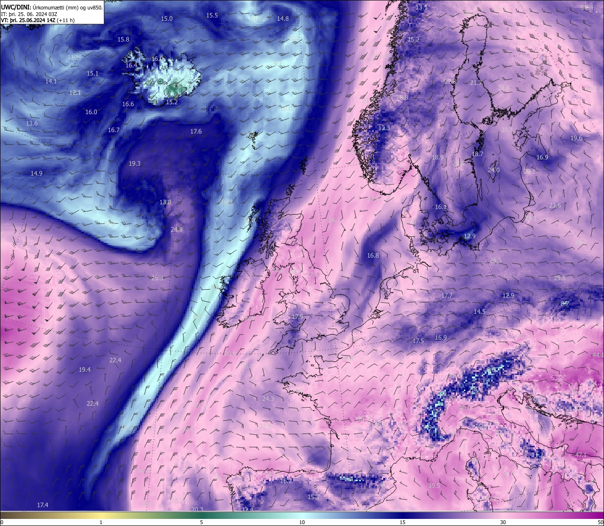The height and width of the screenshot is (526, 604).
Task: Click the '17.7' value label
Action: 447,295
